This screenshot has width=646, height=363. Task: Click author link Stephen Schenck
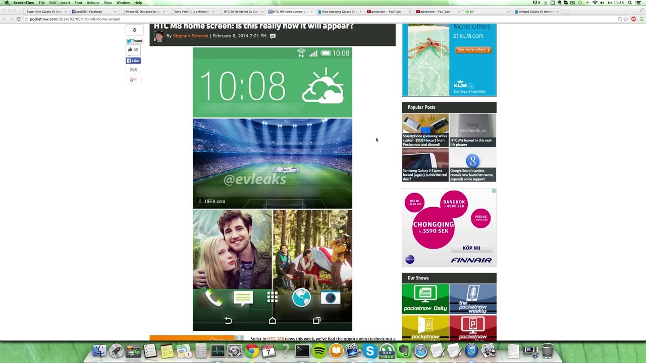click(x=190, y=36)
